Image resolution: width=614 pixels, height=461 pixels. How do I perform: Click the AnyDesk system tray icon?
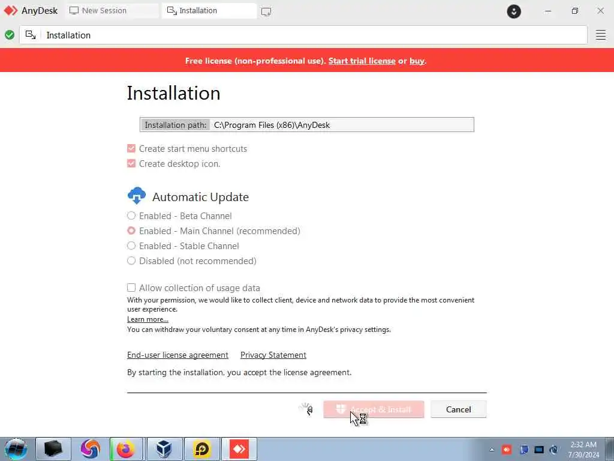(507, 449)
